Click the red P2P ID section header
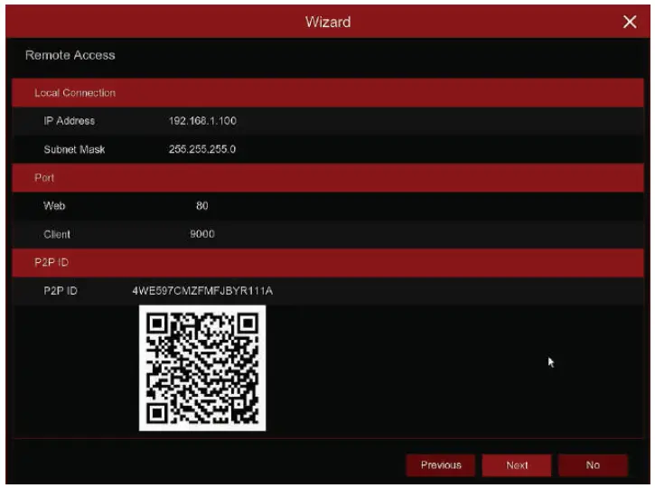The height and width of the screenshot is (488, 655). (328, 263)
